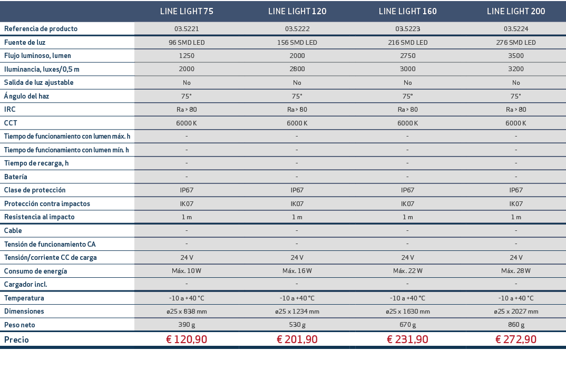This screenshot has height=379, width=566.
Task: Select the LINE LIGHT 75 column header
Action: [186, 11]
